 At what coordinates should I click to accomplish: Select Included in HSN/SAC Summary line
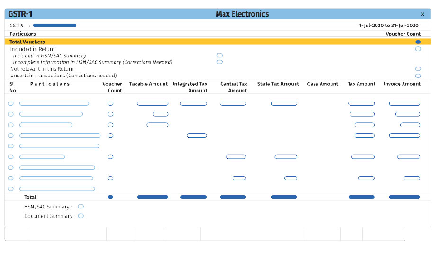(x=49, y=56)
